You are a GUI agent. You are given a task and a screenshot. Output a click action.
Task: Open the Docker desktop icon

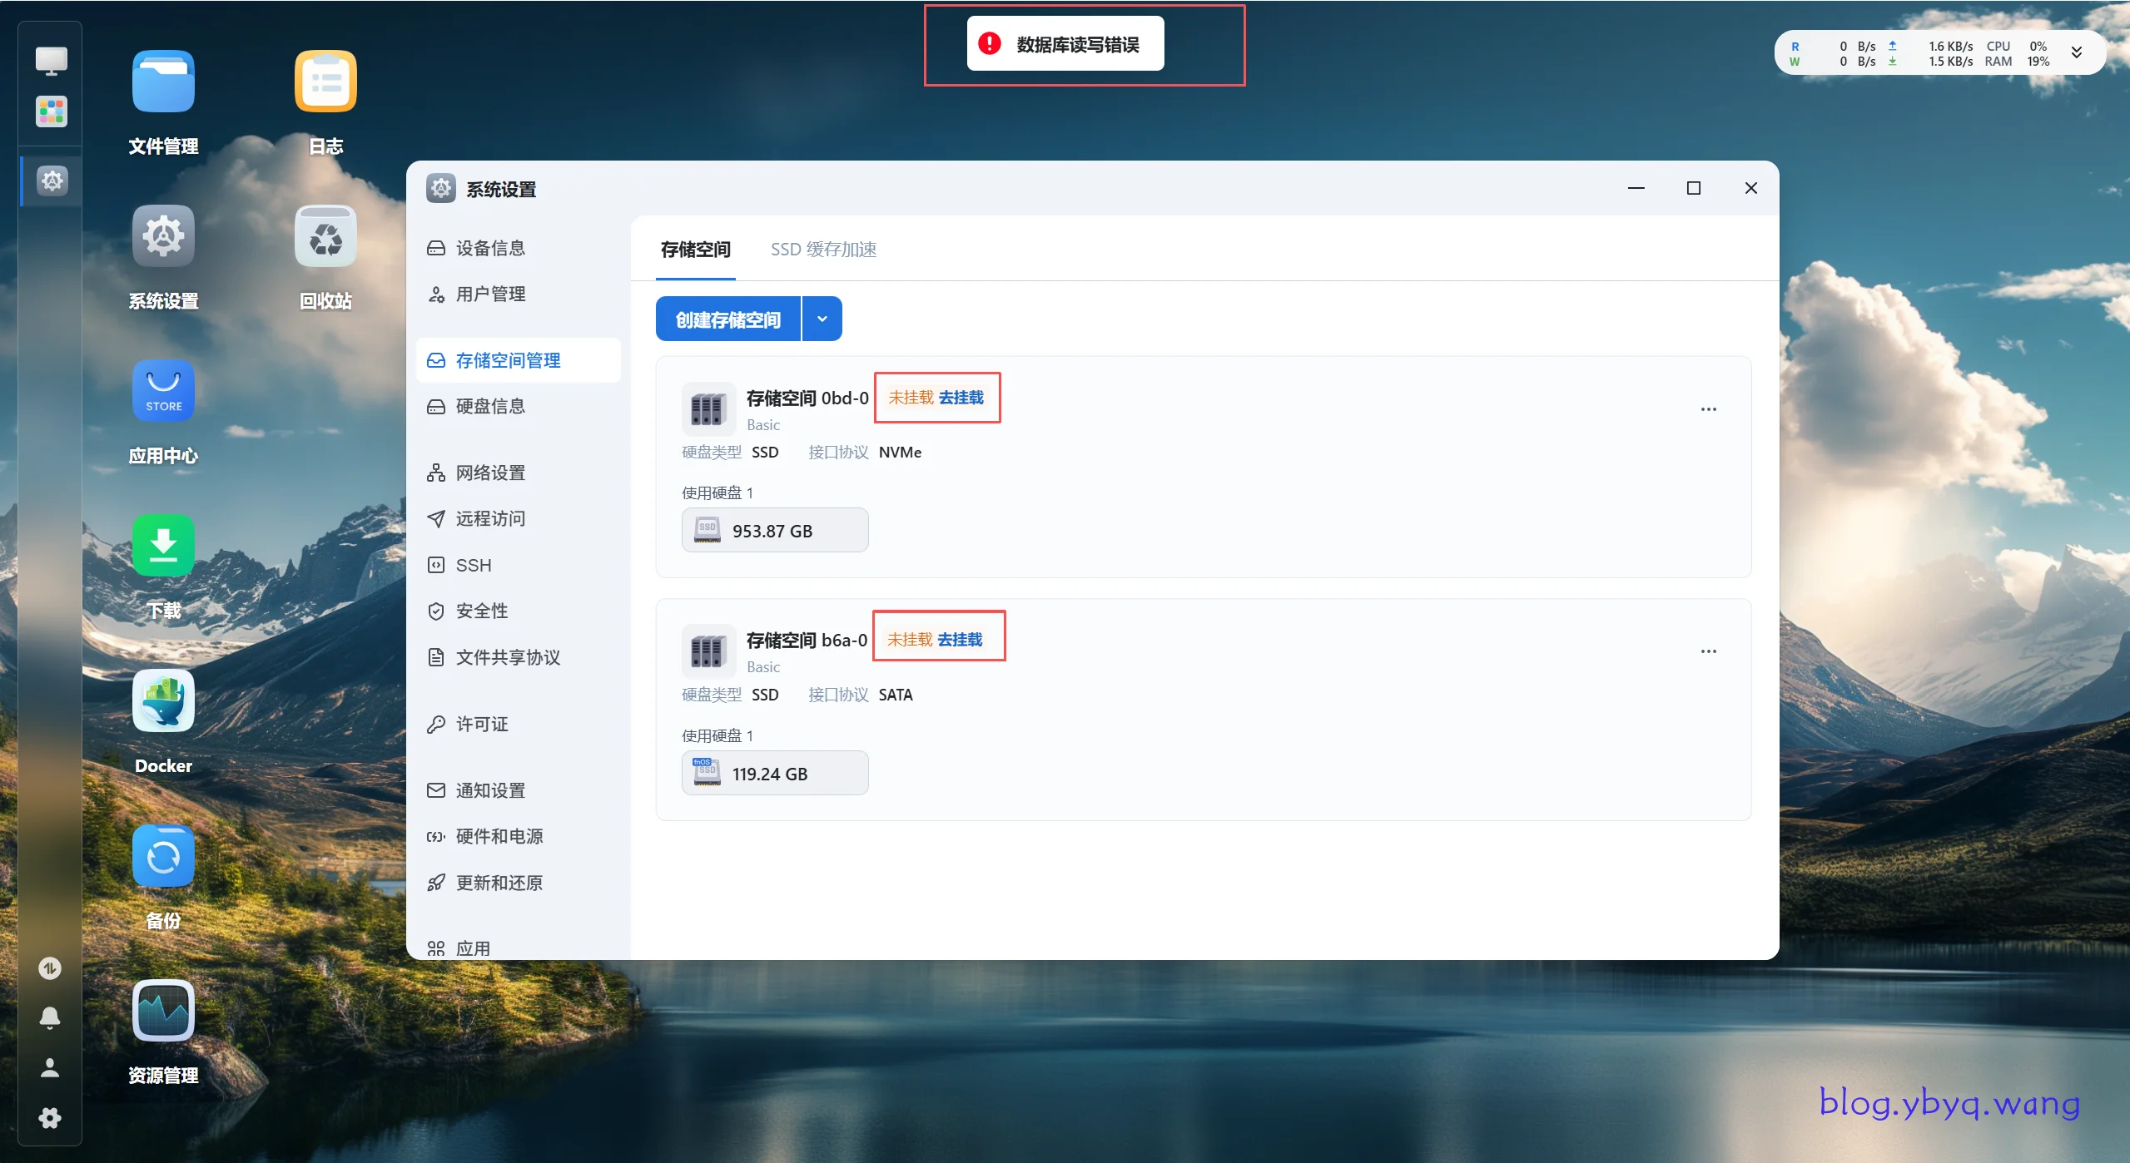tap(163, 701)
